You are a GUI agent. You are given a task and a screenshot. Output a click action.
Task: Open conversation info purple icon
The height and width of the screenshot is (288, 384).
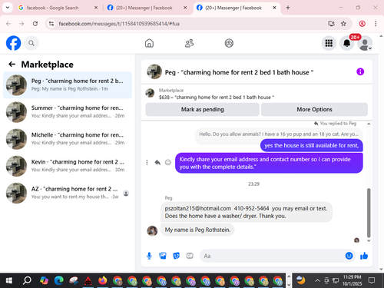[360, 71]
